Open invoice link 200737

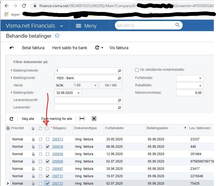point(58,184)
